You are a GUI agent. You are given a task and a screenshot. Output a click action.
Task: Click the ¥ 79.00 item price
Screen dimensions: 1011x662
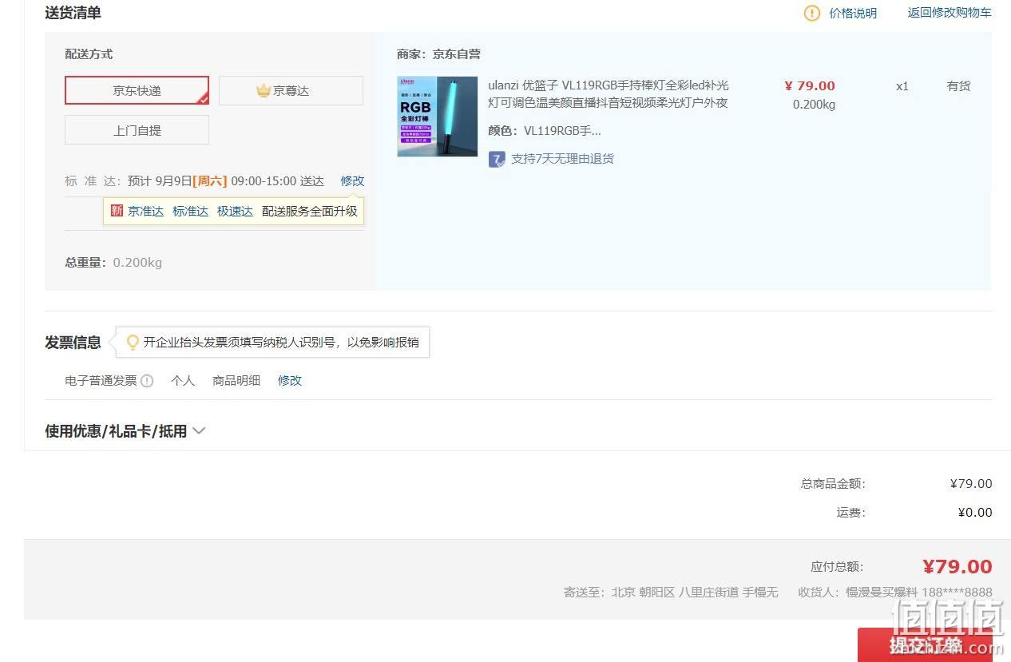point(810,86)
